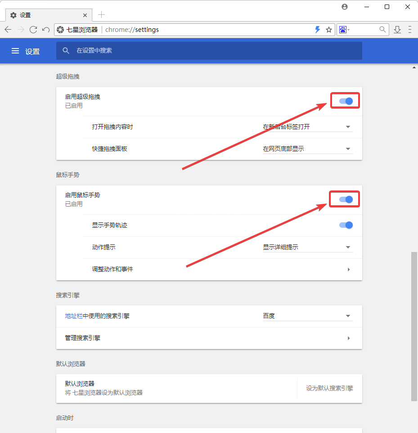This screenshot has width=418, height=433.
Task: Select the 设置 tab
Action: pos(49,15)
